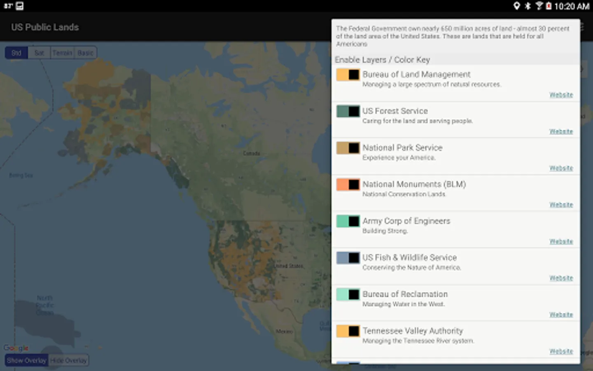Click 'National Park Service' title text
This screenshot has height=371, width=593.
[x=402, y=148]
